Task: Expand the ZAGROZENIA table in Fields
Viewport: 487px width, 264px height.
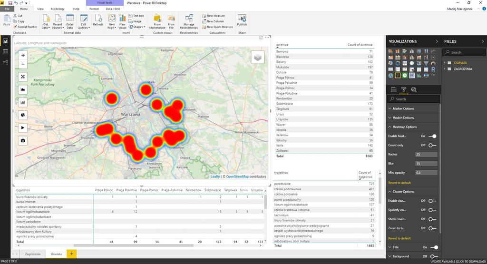Action: click(445, 69)
